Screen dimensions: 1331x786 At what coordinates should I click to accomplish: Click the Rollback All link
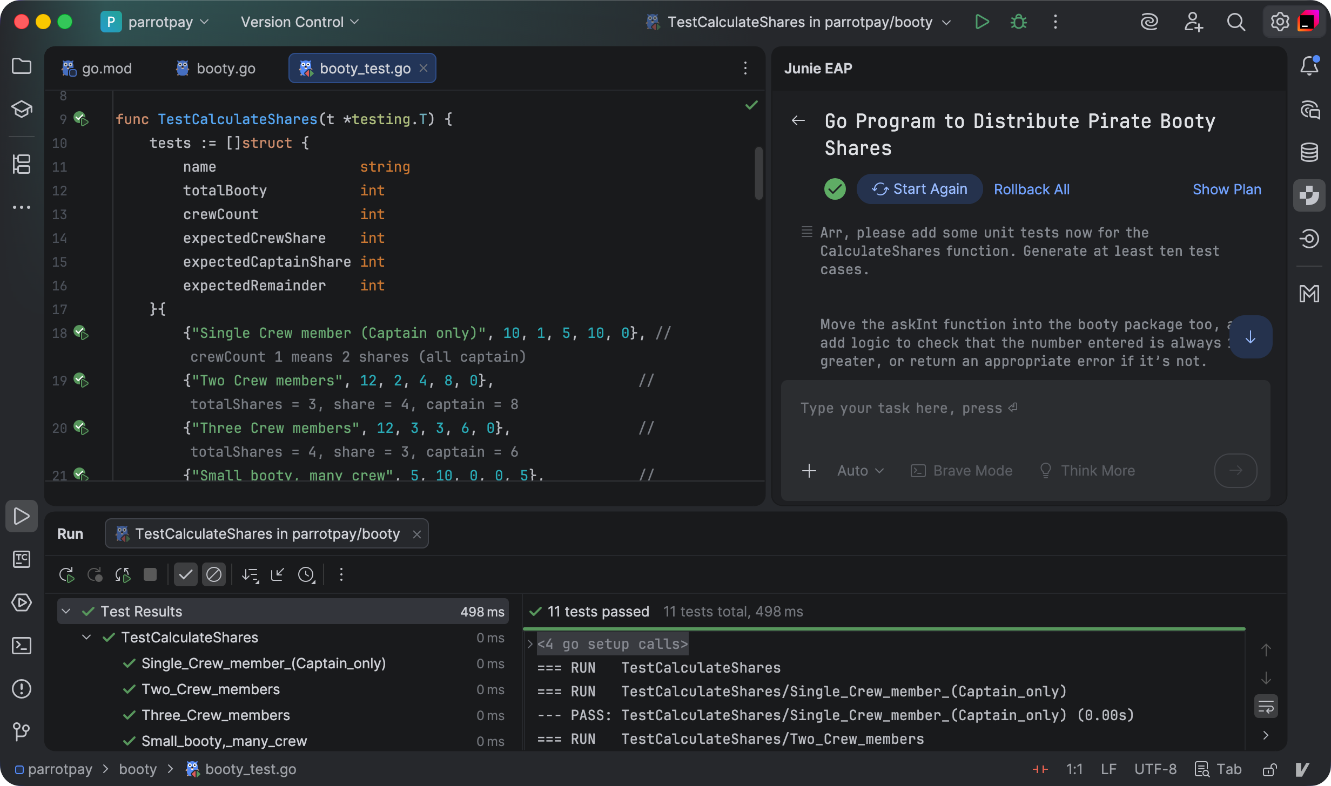pos(1031,189)
